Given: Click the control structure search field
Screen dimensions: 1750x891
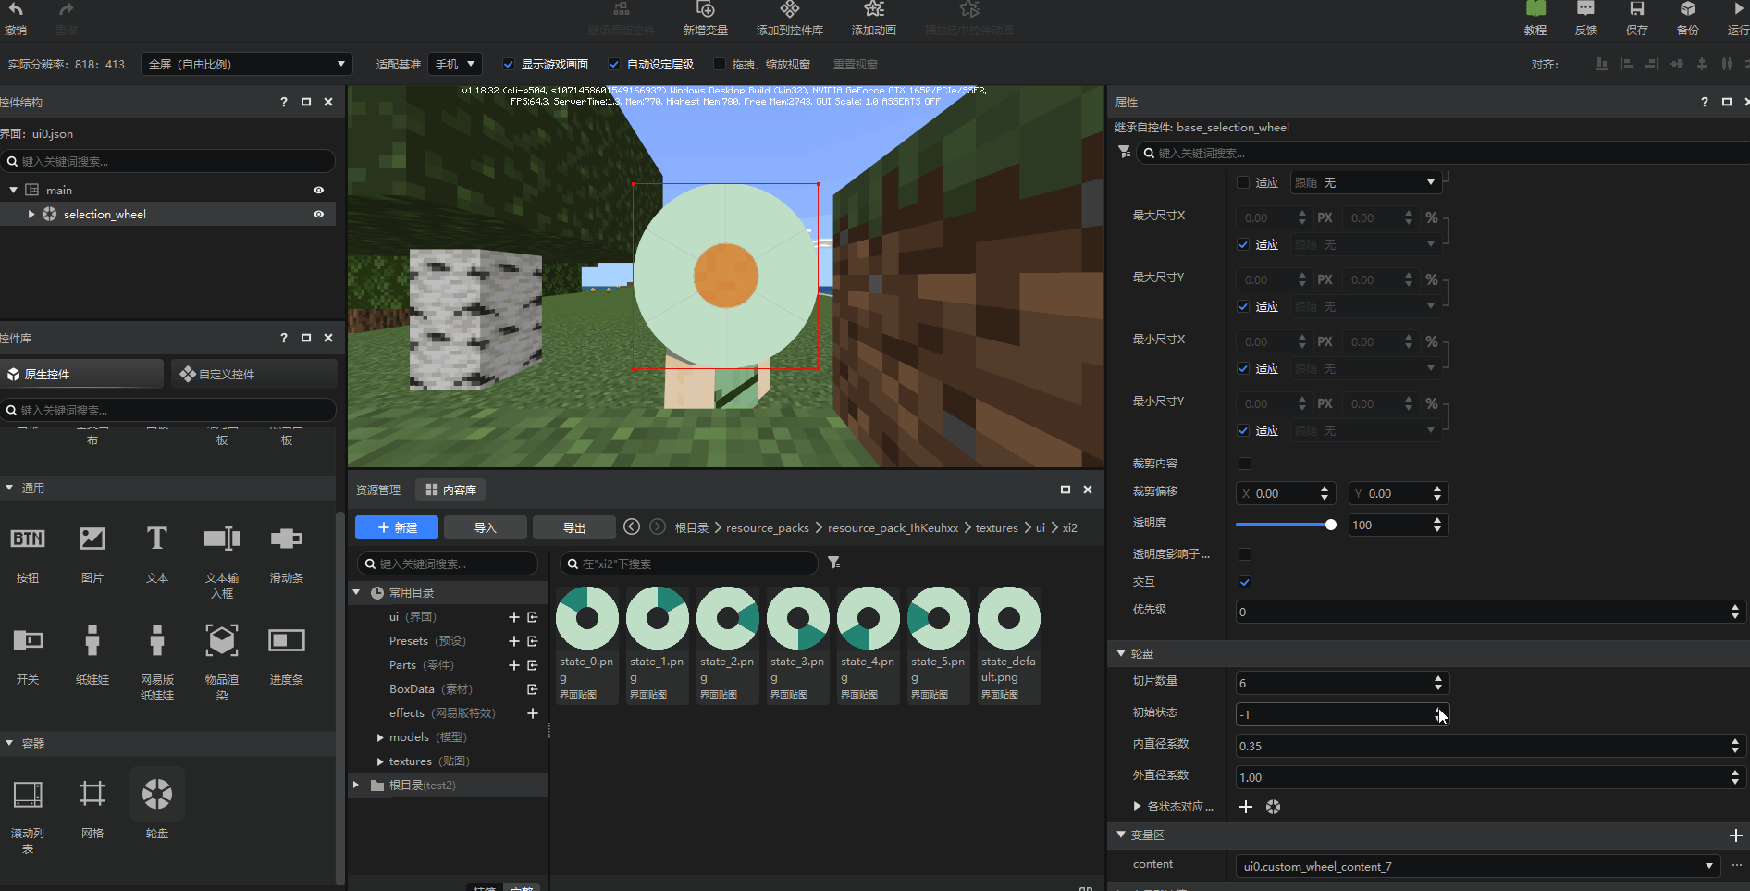Looking at the screenshot, I should pos(167,161).
